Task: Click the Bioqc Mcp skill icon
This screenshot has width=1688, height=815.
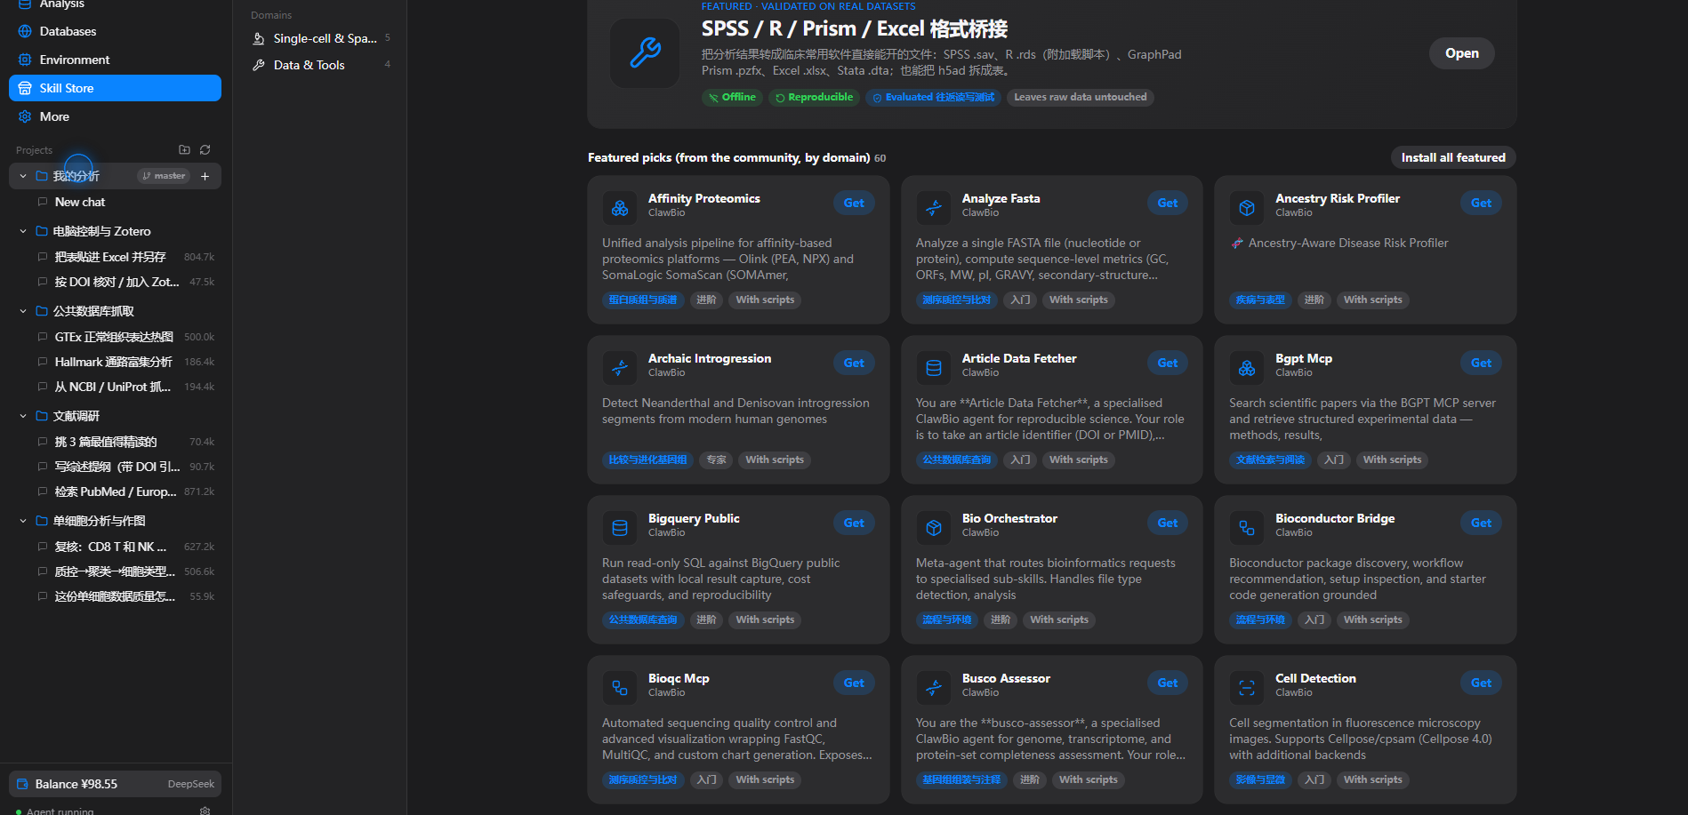Action: tap(620, 688)
